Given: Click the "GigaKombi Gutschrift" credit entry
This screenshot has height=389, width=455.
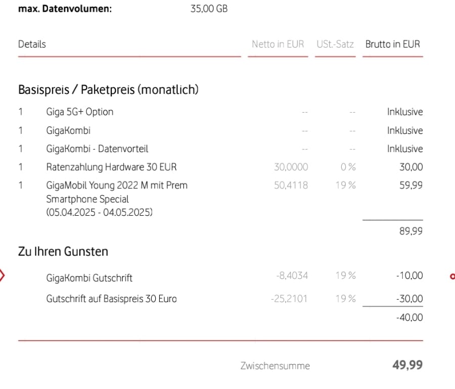Looking at the screenshot, I should (x=89, y=277).
